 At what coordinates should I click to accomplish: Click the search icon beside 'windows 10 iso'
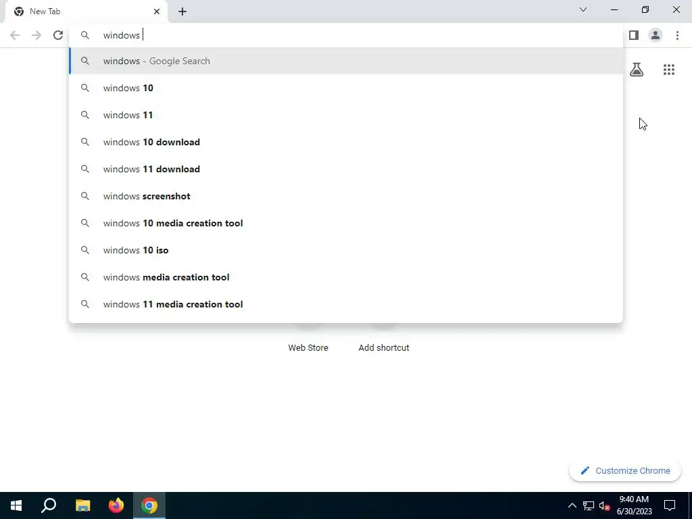click(85, 250)
